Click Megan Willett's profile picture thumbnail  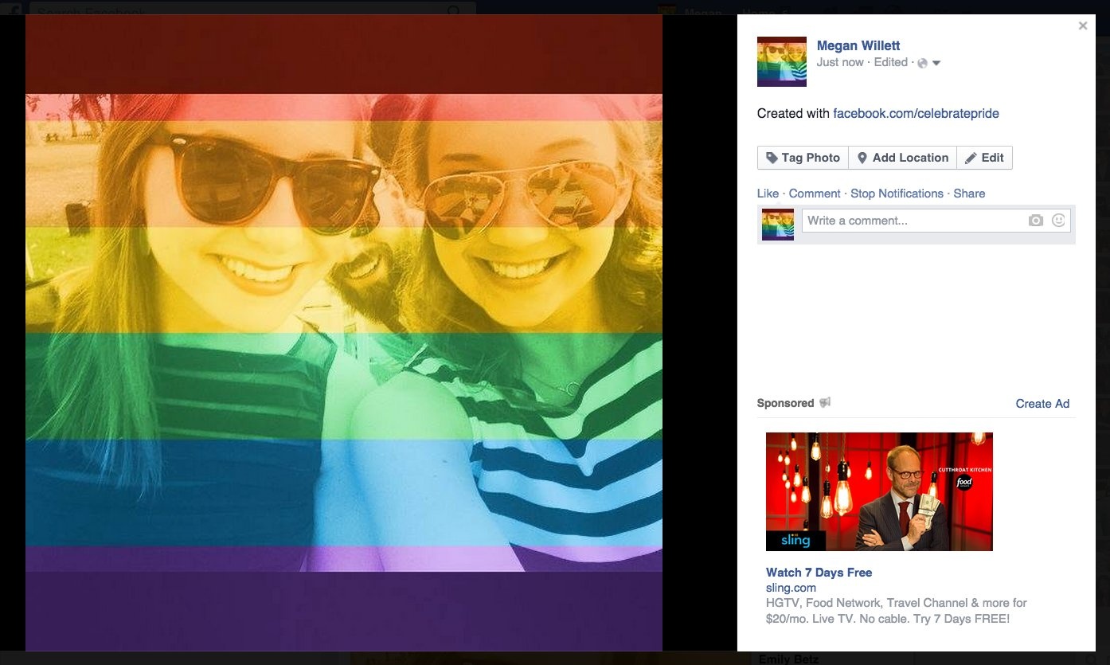click(x=781, y=61)
